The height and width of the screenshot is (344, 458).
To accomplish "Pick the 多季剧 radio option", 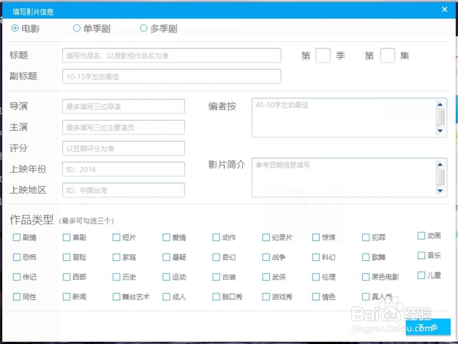I will coord(143,28).
